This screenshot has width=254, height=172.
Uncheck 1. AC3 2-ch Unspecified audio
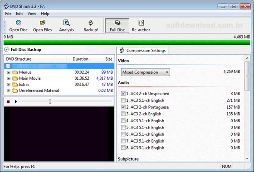pos(123,93)
